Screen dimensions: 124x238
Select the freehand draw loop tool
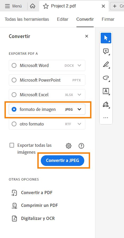pyautogui.click(x=106, y=78)
